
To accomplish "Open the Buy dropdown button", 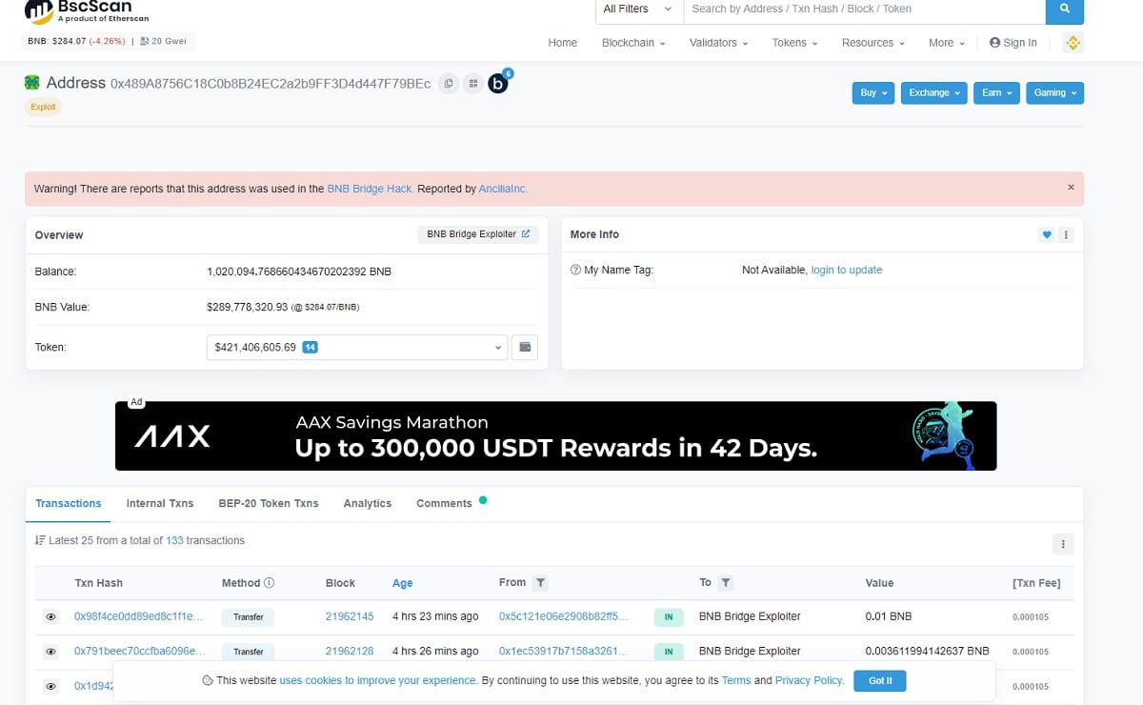I will click(x=873, y=92).
